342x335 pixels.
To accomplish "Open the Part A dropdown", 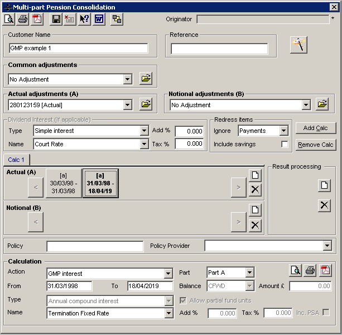I will pyautogui.click(x=250, y=272).
